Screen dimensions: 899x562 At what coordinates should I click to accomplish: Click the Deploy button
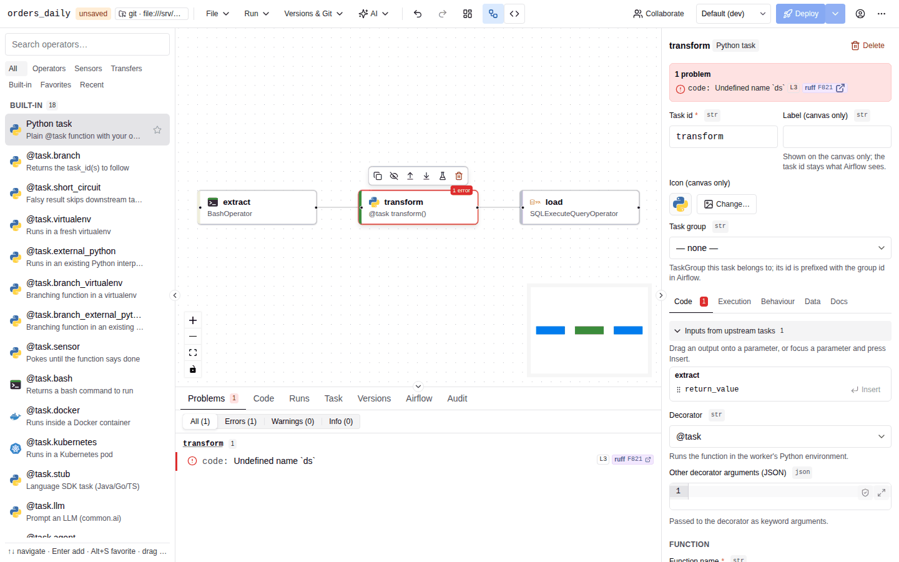click(x=800, y=14)
